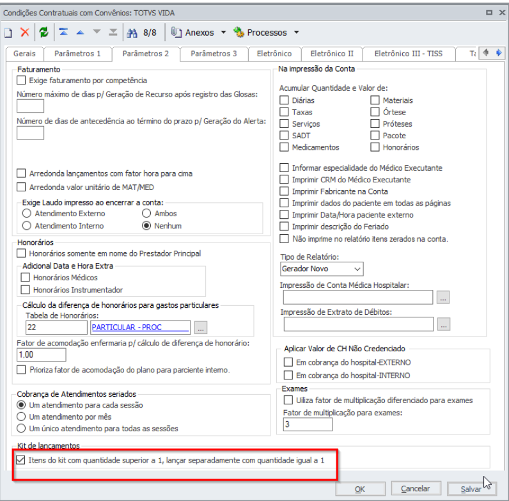Enable Imprimir Fabricante na Conta

click(284, 191)
